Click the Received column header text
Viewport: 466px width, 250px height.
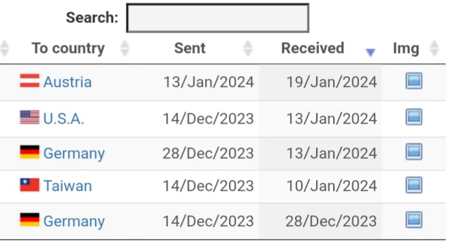point(313,48)
